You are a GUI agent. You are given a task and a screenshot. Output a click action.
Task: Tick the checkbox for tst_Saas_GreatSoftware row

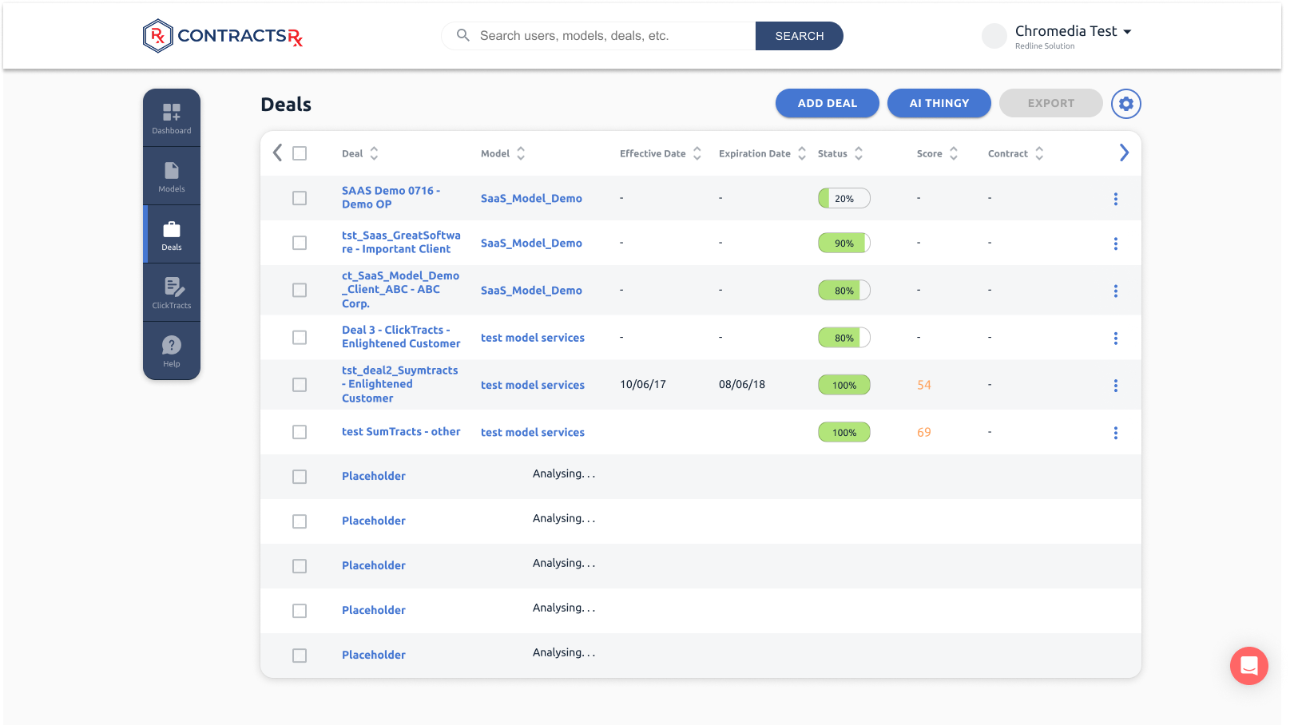[300, 243]
